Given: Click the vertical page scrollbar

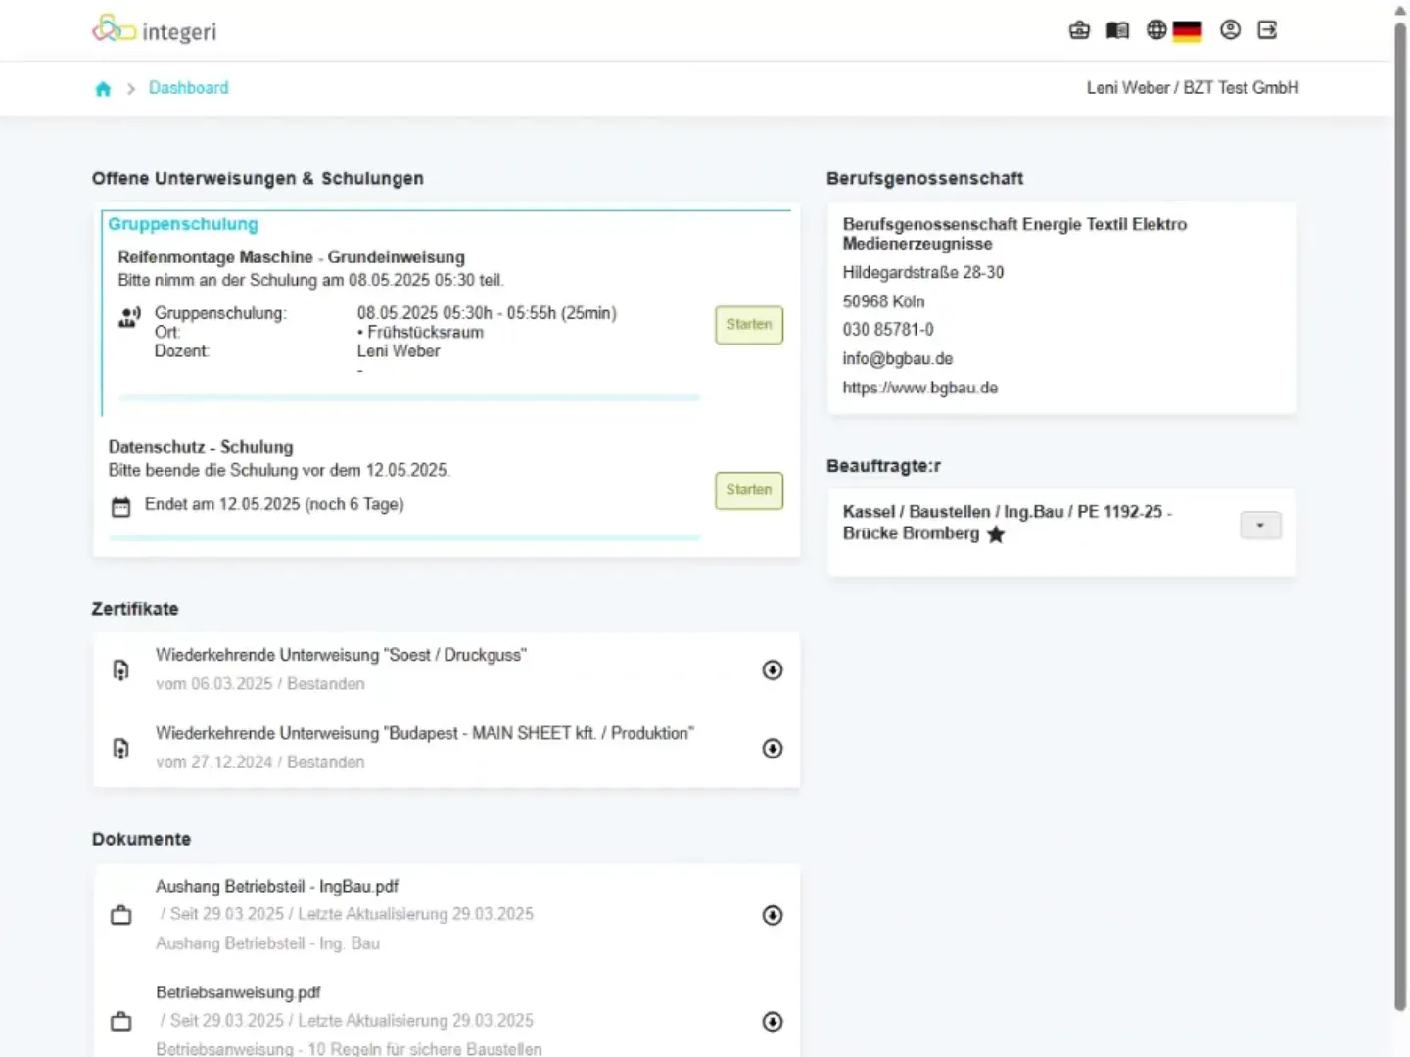Looking at the screenshot, I should coord(1400,509).
